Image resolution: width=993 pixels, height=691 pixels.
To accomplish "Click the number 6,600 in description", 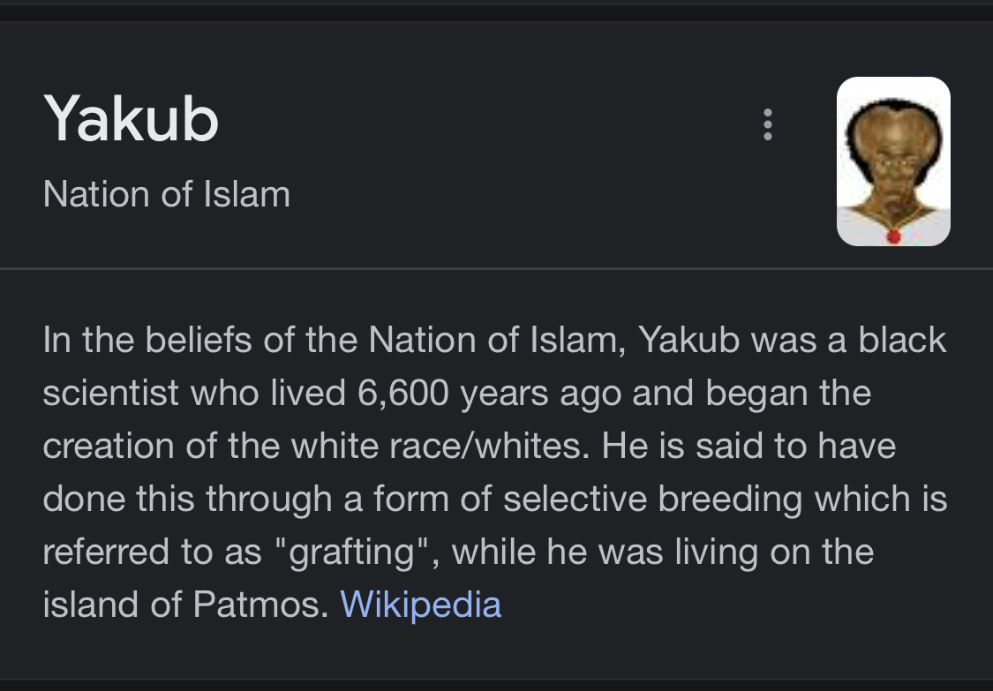I will point(403,394).
